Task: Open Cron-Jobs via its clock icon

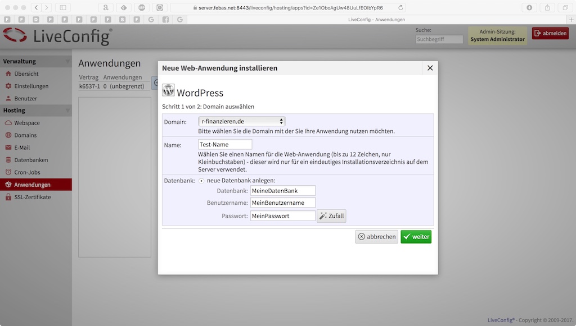Action: (8, 172)
